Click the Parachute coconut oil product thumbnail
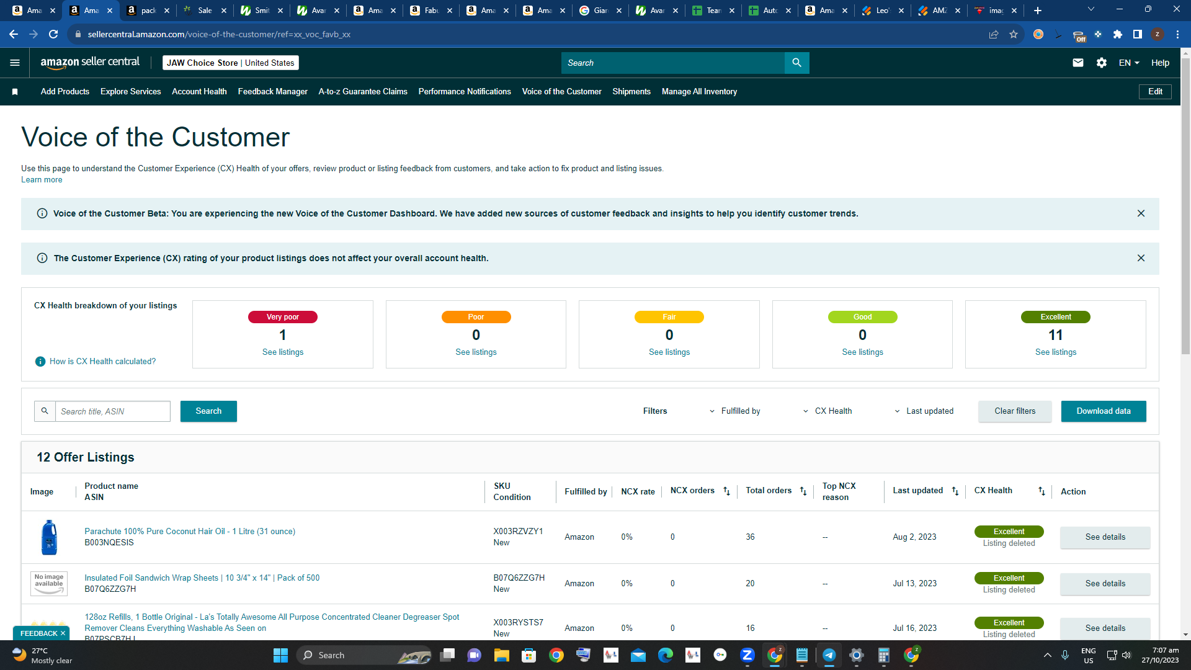 [x=49, y=537]
